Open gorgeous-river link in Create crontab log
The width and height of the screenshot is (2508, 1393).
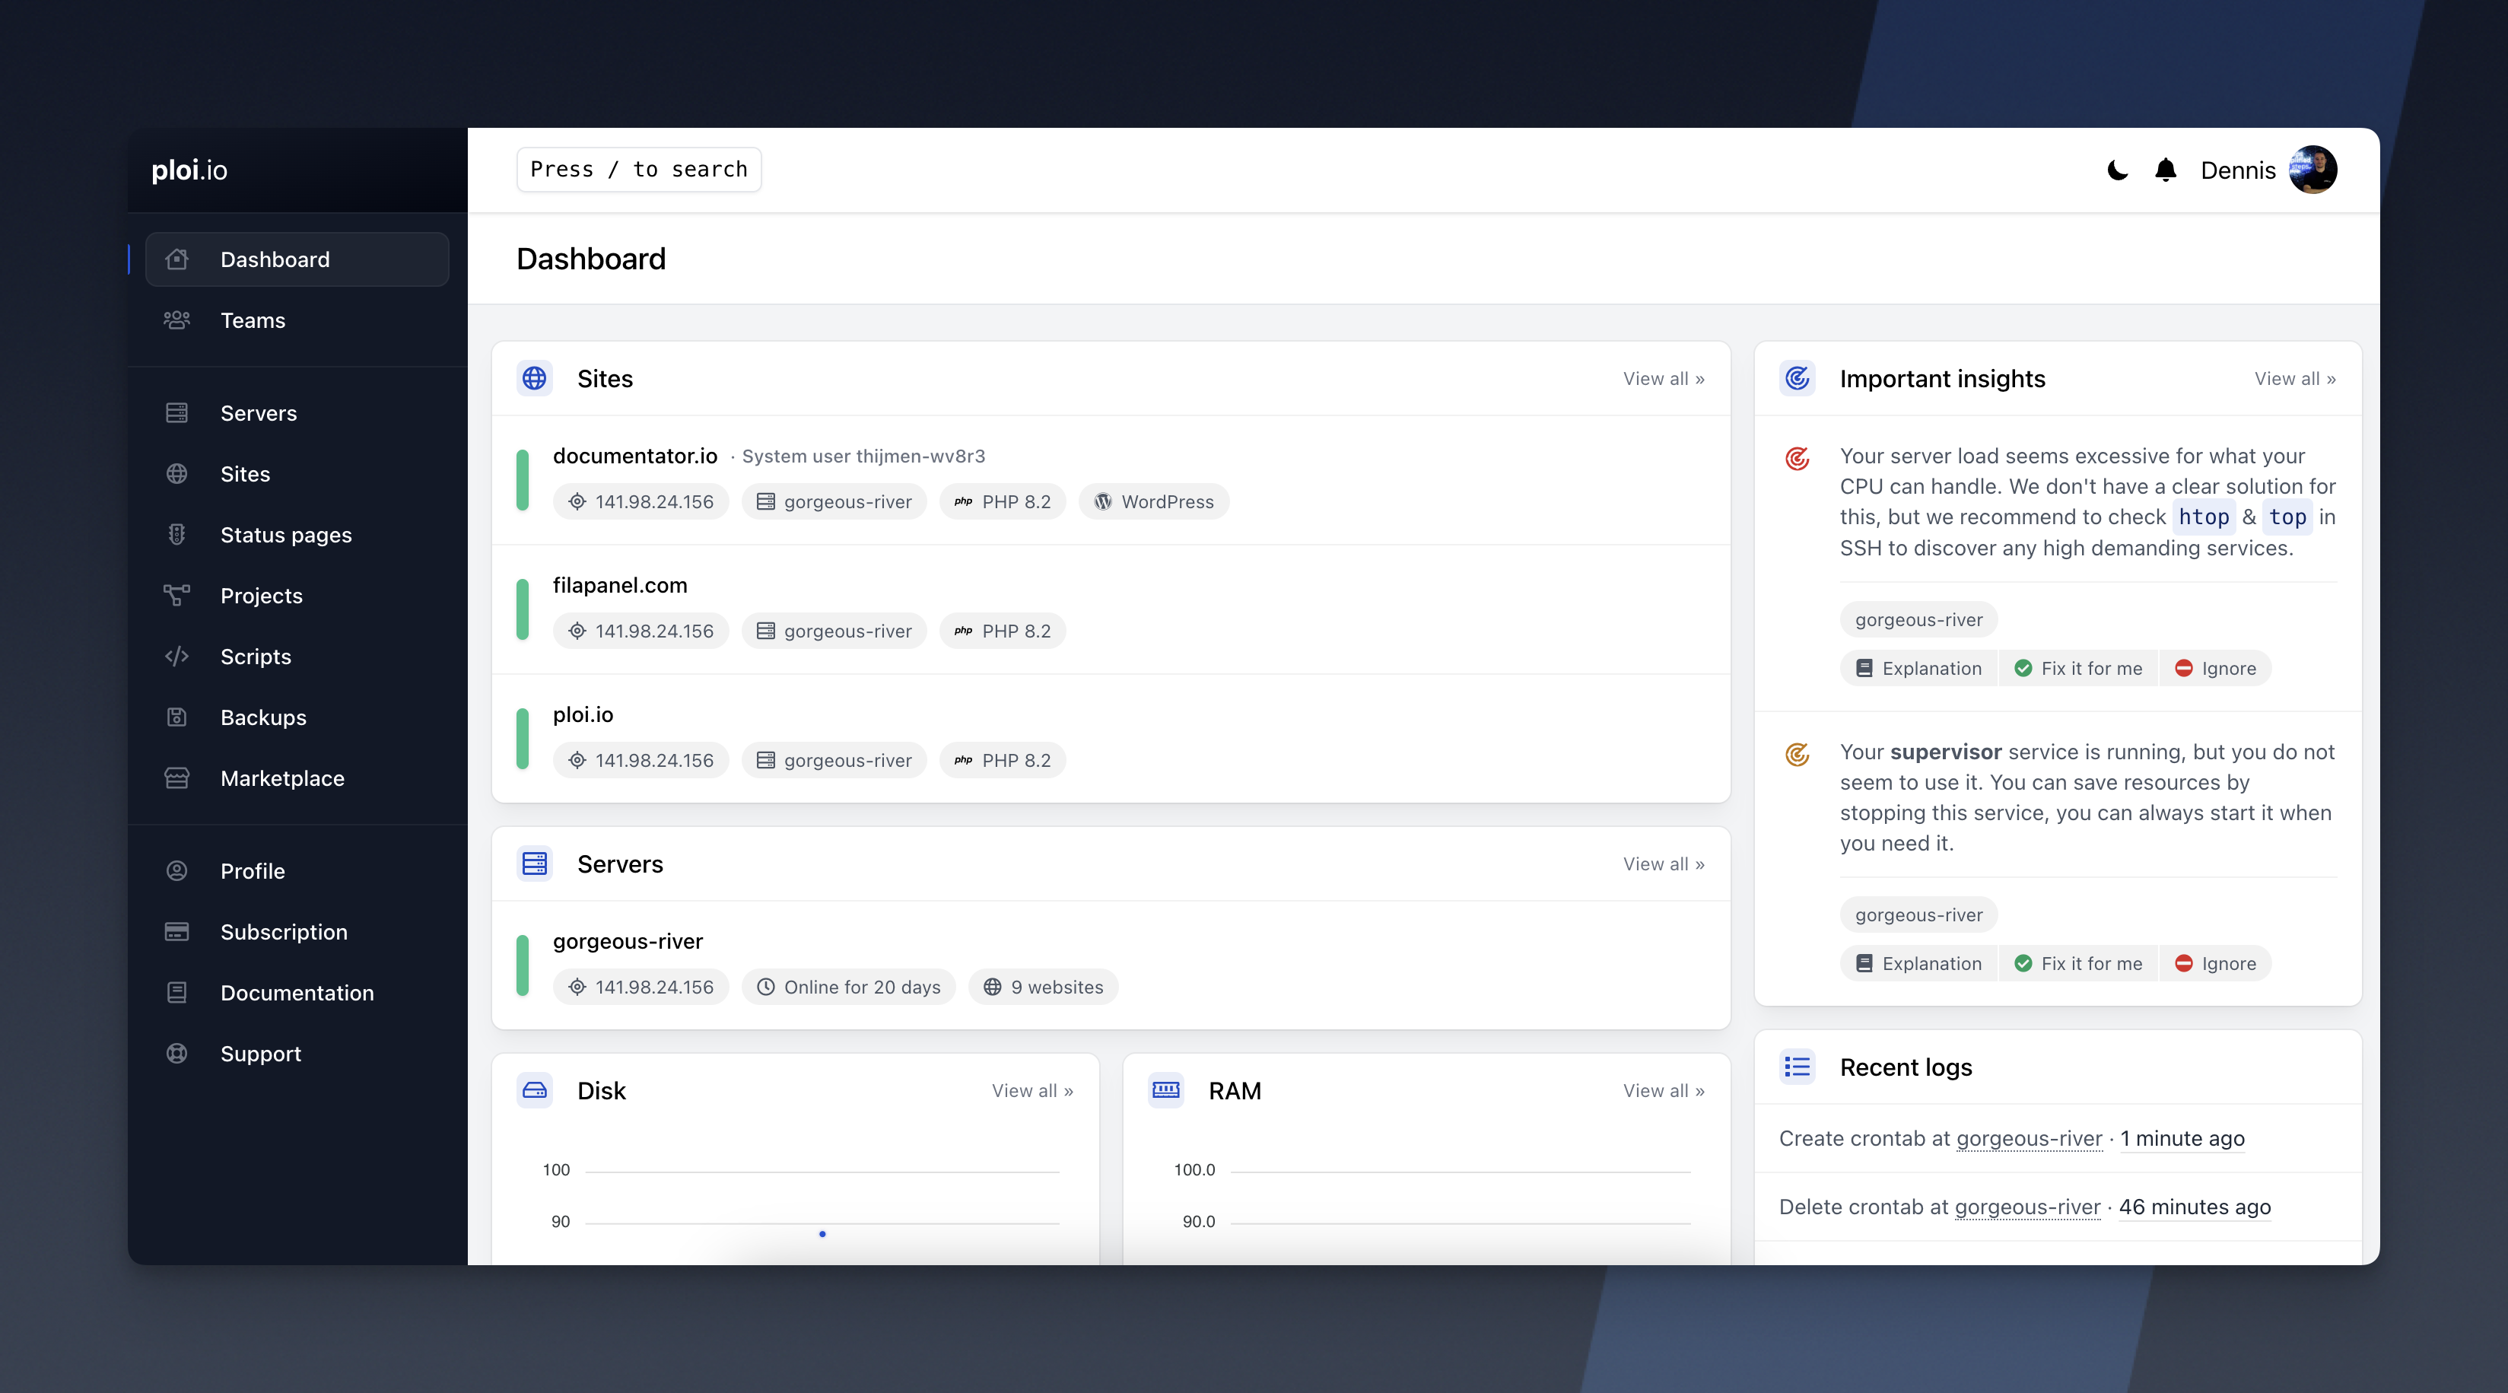(2029, 1139)
